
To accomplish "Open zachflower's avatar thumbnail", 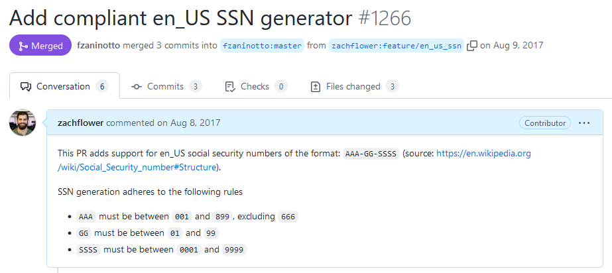I will (x=23, y=123).
